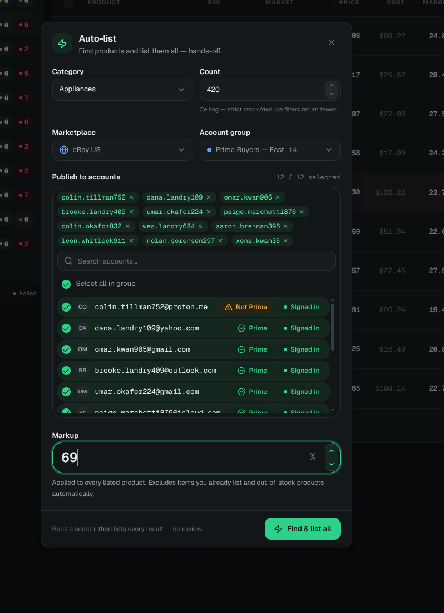Click the DA avatar for dana.landry109

click(x=83, y=328)
